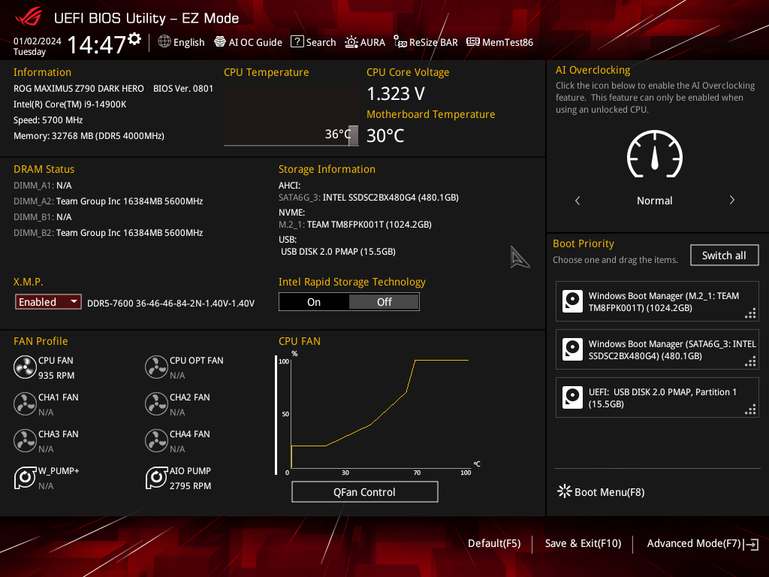Open the MemTest86 menu item
769x577 pixels.
(x=499, y=42)
